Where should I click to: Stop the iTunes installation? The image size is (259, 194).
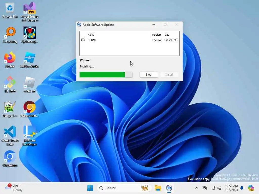[x=149, y=75]
